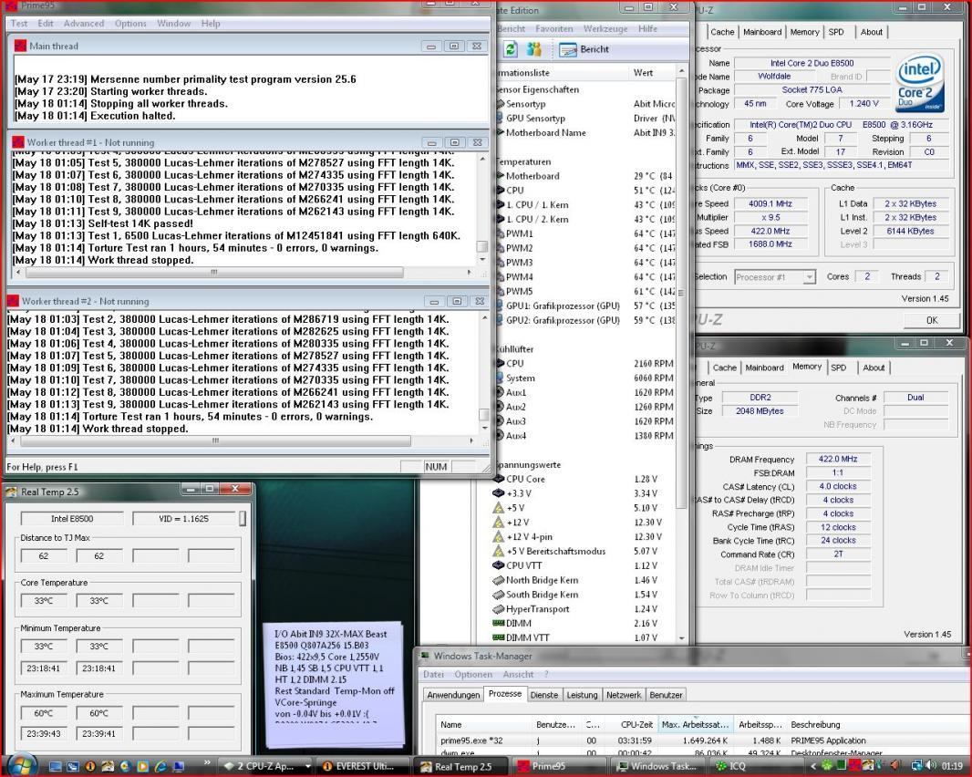Click the Real Temp 2.5 title icon
The image size is (972, 777).
pyautogui.click(x=11, y=492)
